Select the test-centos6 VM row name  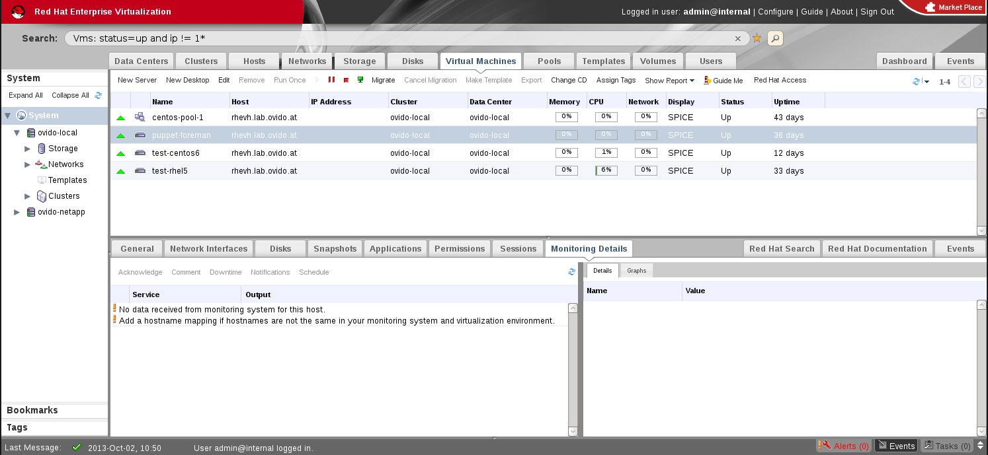pos(176,153)
